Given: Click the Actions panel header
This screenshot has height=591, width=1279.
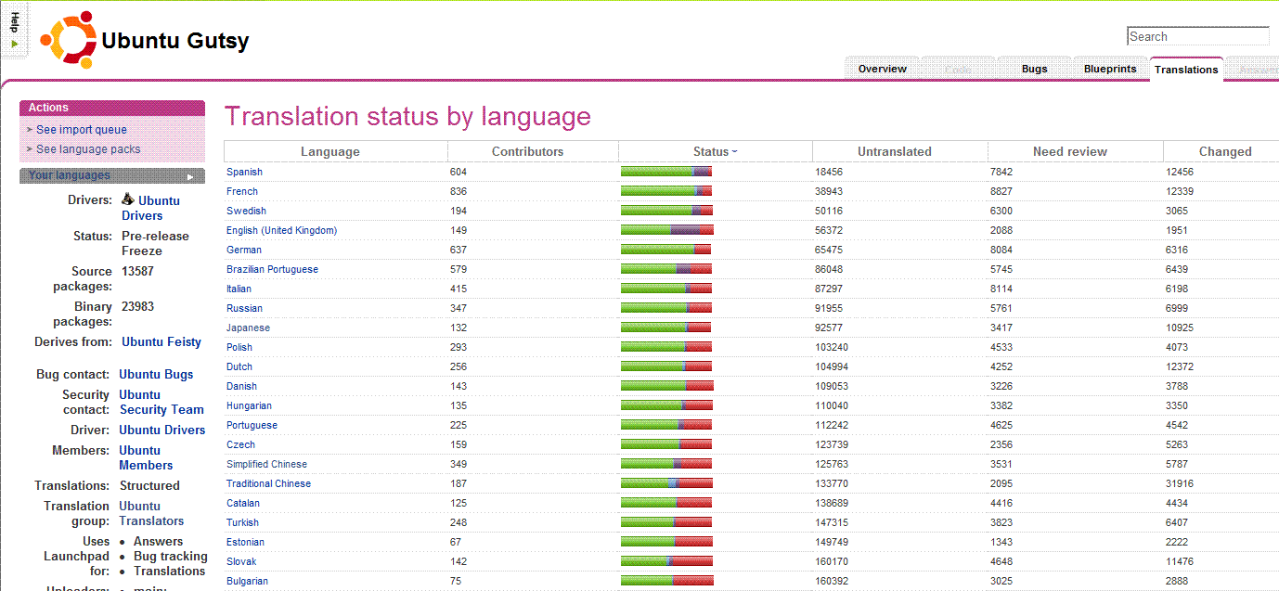Looking at the screenshot, I should coord(112,108).
